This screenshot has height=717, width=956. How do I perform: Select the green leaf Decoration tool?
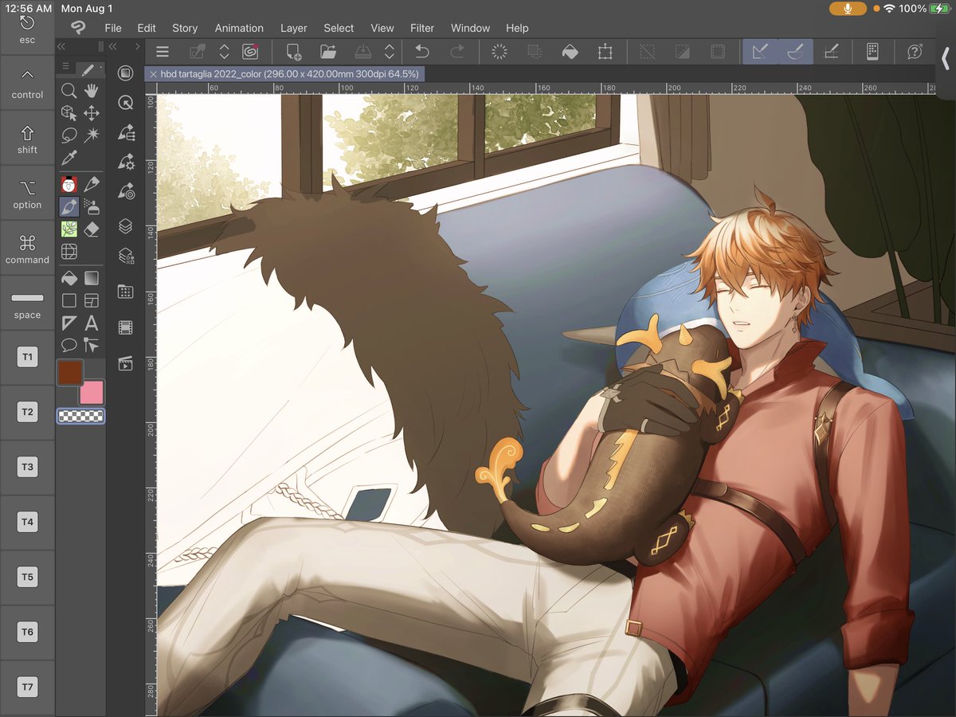[x=69, y=229]
